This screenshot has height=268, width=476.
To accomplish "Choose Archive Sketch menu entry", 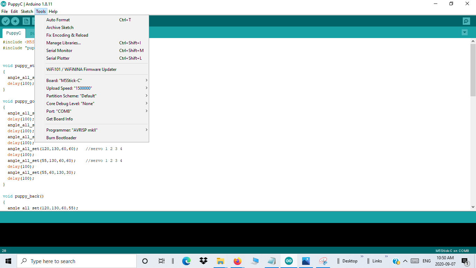I will (x=92, y=28).
